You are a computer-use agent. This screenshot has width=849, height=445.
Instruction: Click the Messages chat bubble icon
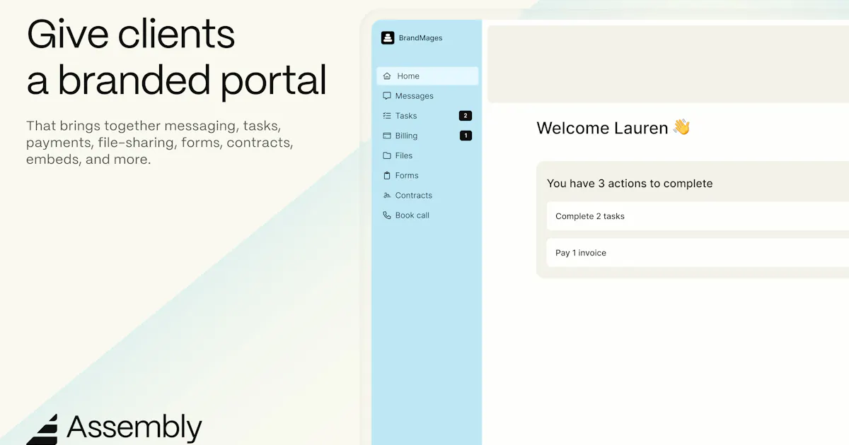387,96
